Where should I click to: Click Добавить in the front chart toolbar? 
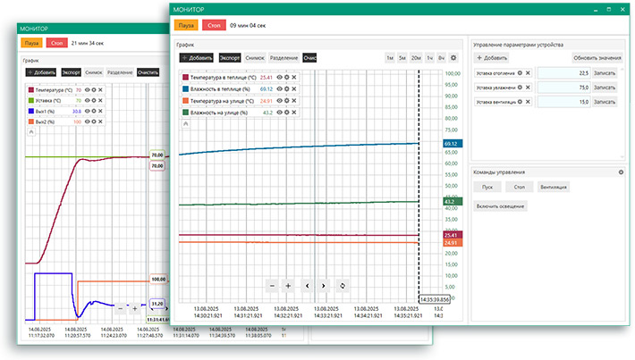pyautogui.click(x=197, y=58)
